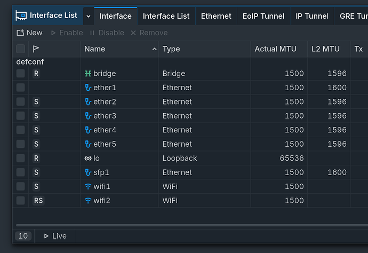Click the L2 MTU column header
Image resolution: width=368 pixels, height=253 pixels.
point(329,49)
